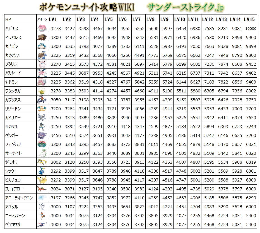Click the Charizard (リザードン) icon

(x=42, y=109)
